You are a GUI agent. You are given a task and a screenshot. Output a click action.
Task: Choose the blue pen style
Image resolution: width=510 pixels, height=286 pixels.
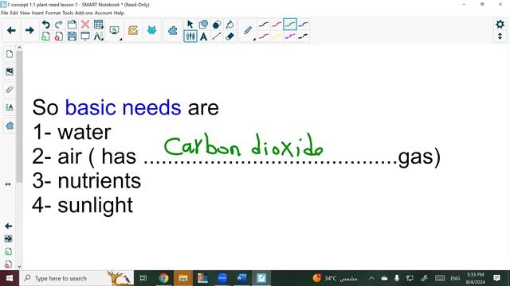pos(303,25)
